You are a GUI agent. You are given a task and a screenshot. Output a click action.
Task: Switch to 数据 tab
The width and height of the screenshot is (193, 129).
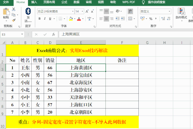click(x=76, y=2)
